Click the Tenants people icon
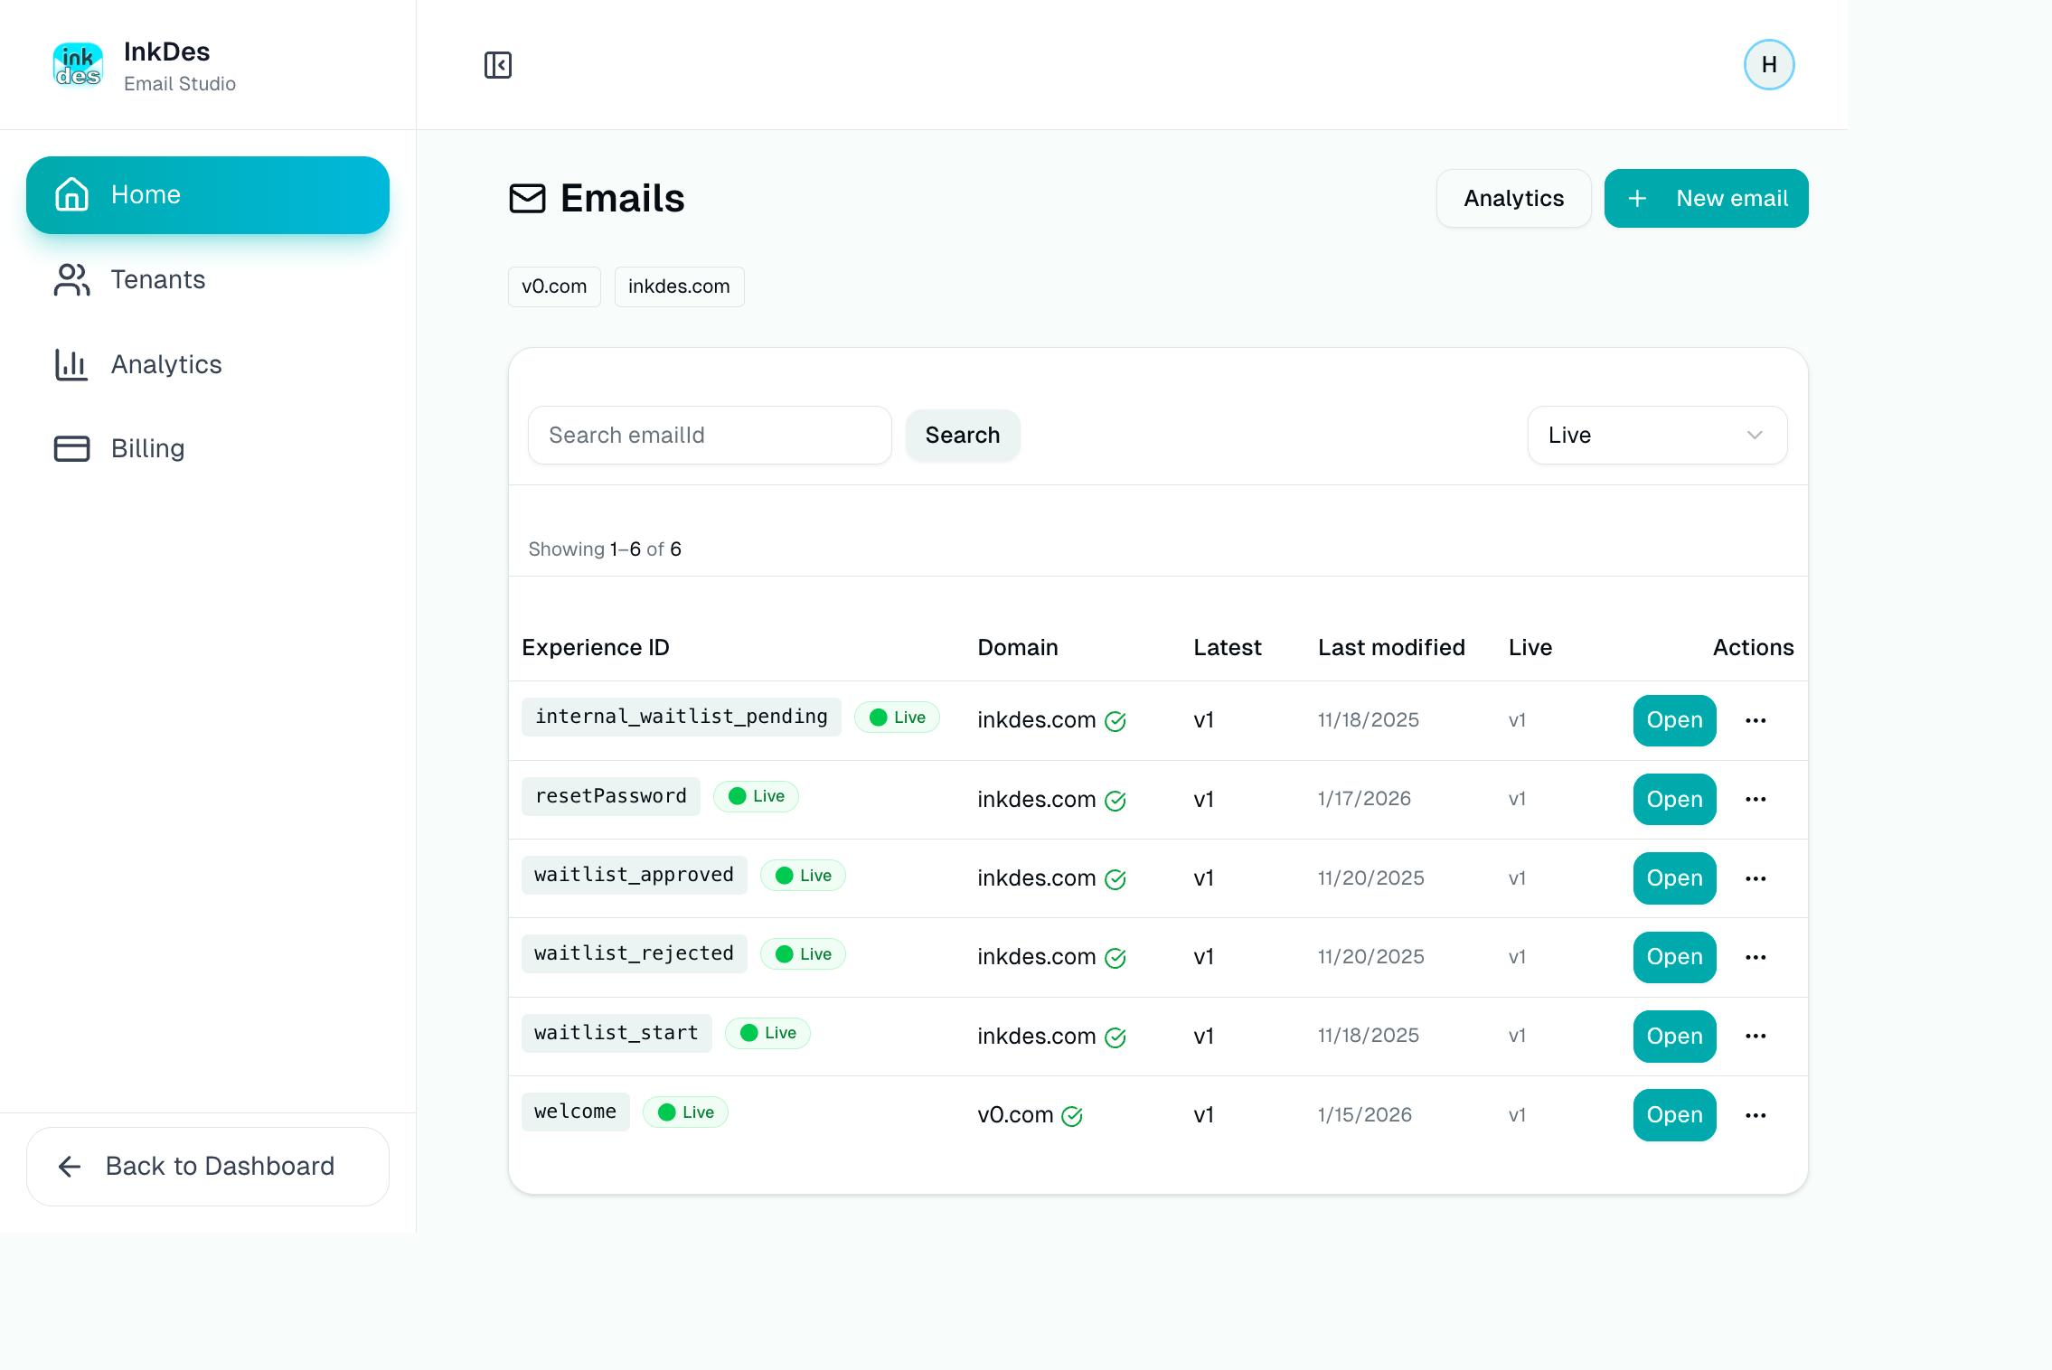Viewport: 2052px width, 1370px height. click(71, 279)
